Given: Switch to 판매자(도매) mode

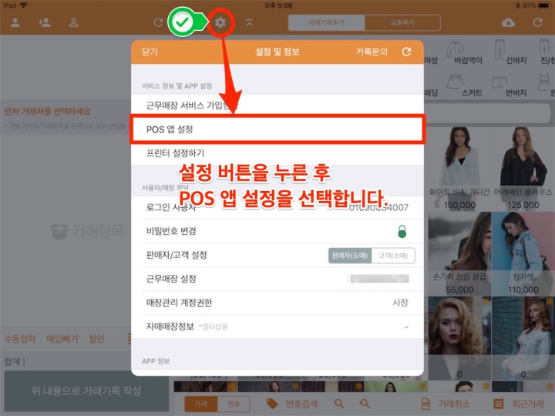Looking at the screenshot, I should click(350, 256).
